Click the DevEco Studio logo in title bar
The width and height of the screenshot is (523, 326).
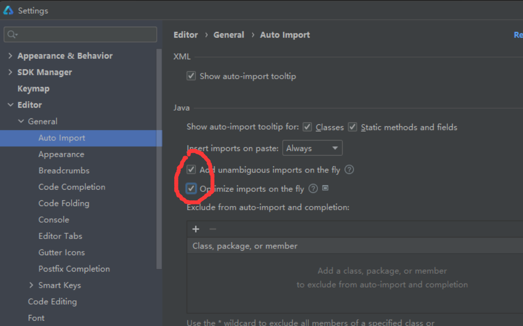tap(8, 10)
